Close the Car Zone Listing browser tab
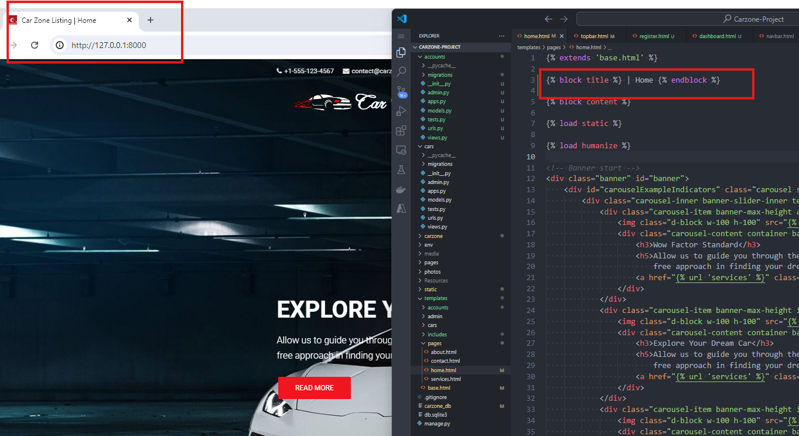 coord(129,20)
